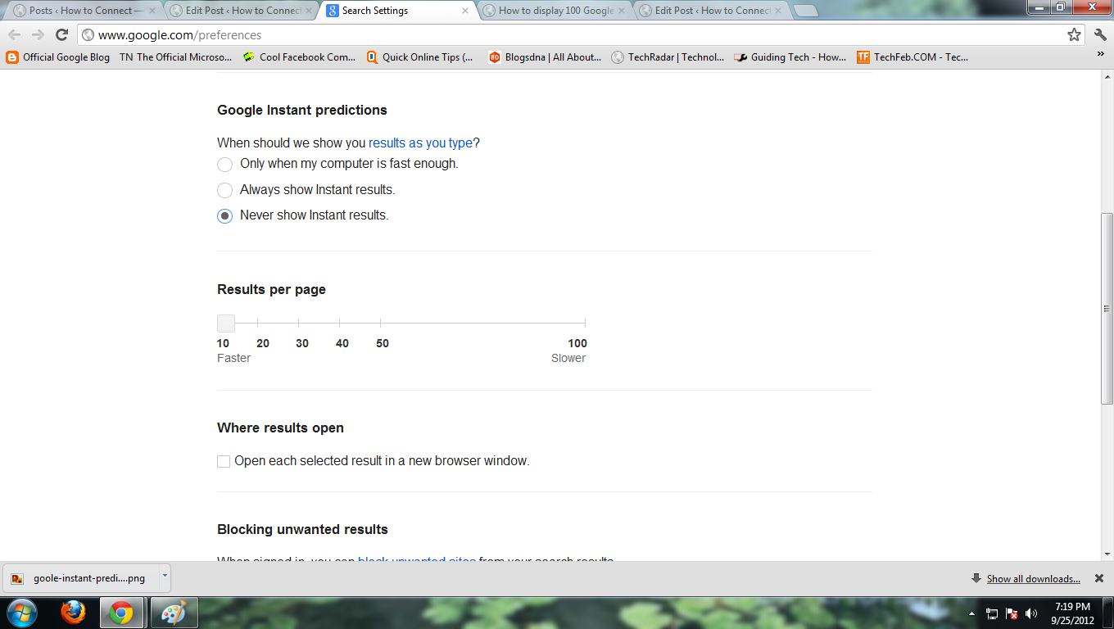1114x629 pixels.
Task: Expand the downloaded png file options arrow
Action: tap(164, 577)
